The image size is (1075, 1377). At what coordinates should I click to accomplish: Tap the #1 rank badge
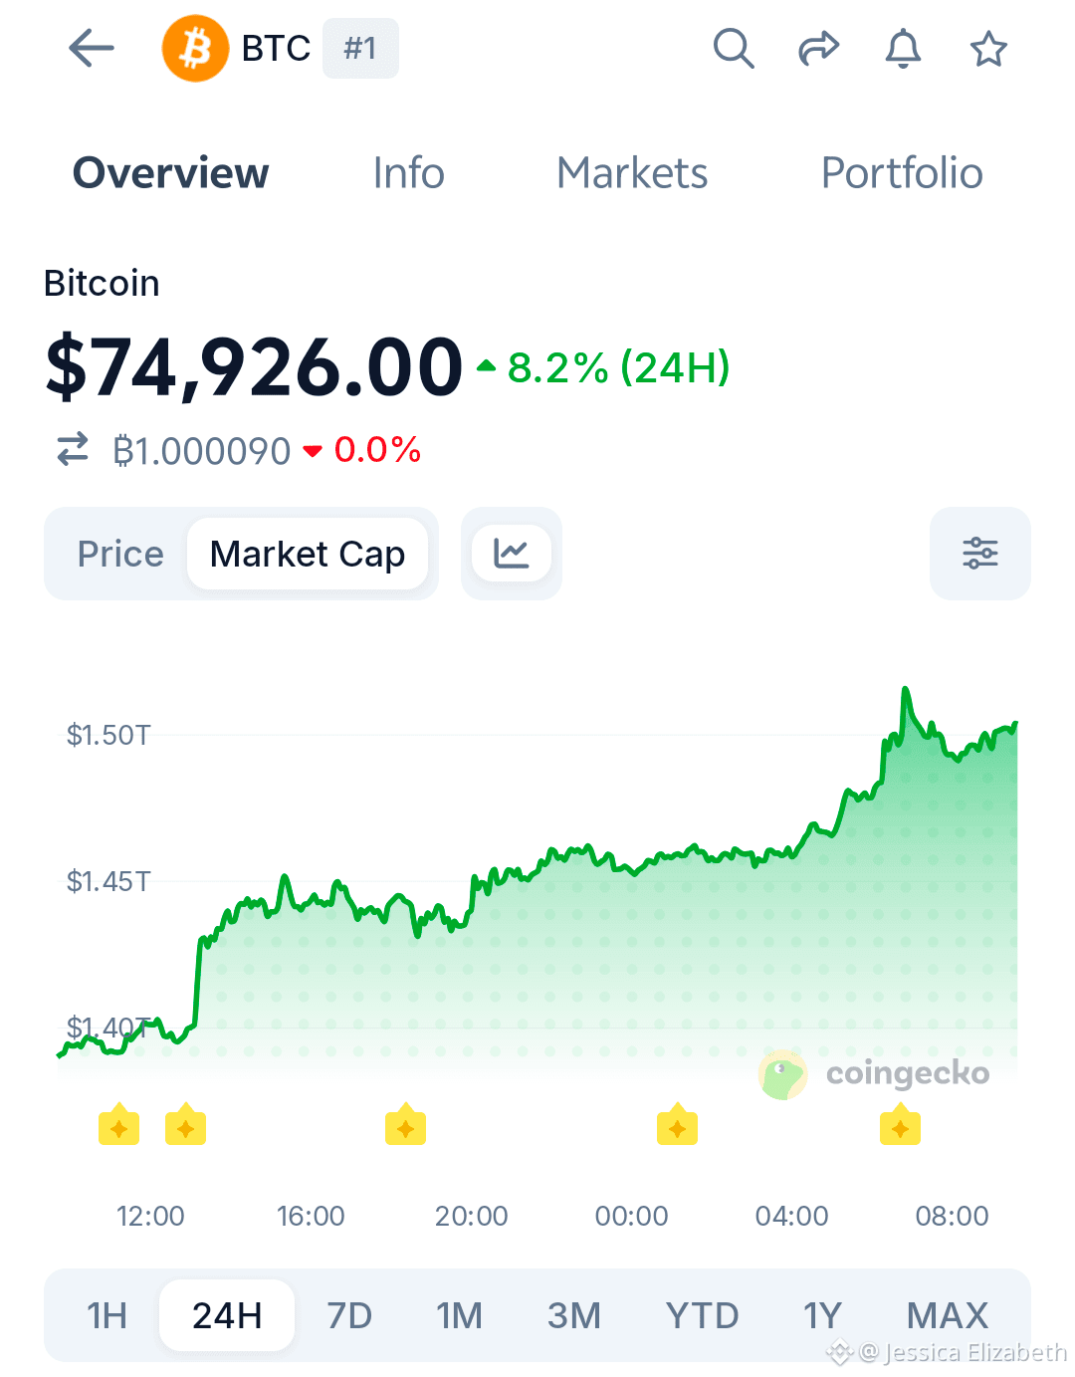[x=360, y=48]
